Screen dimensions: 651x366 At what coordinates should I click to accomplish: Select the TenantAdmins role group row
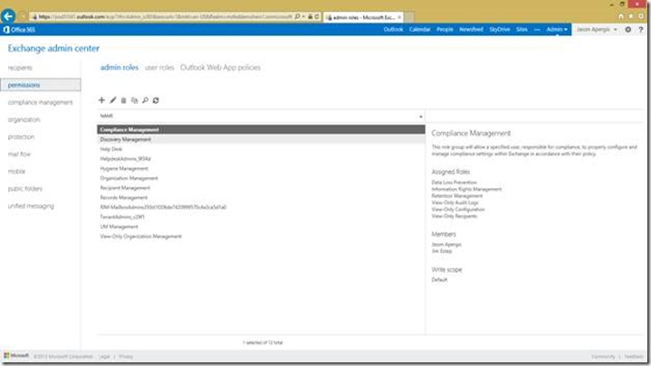(x=261, y=217)
